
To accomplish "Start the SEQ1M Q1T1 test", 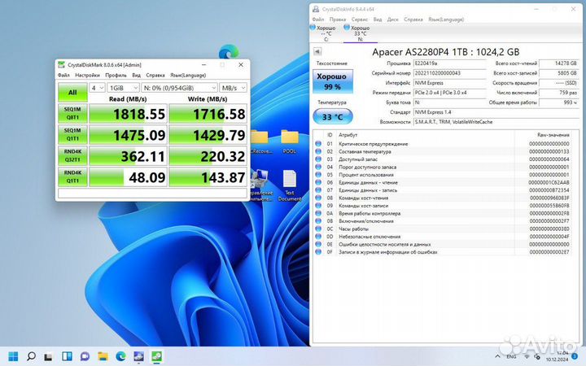I will click(72, 134).
